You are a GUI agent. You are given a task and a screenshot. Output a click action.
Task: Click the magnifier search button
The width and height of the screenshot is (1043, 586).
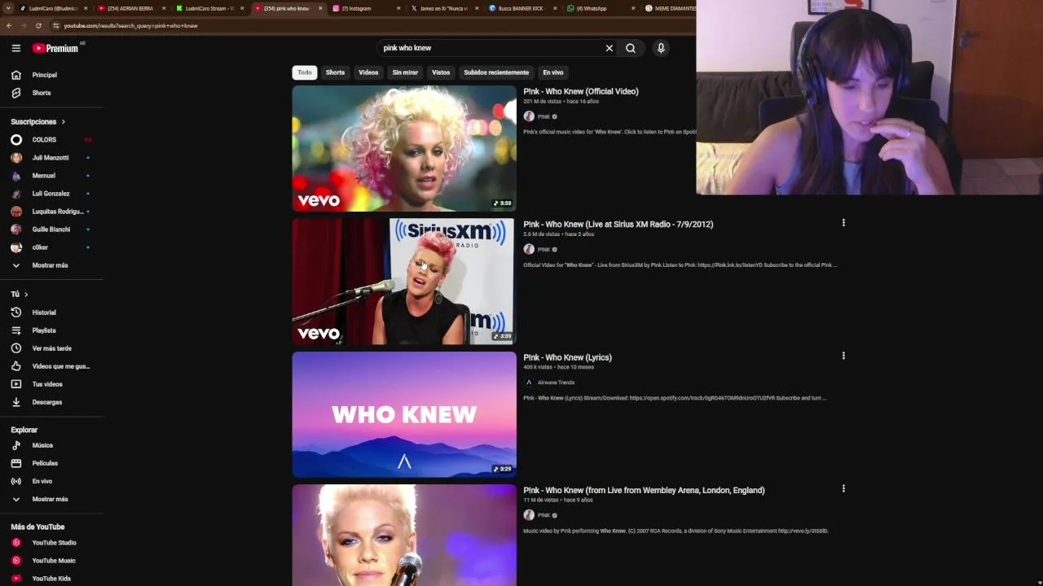click(x=631, y=48)
